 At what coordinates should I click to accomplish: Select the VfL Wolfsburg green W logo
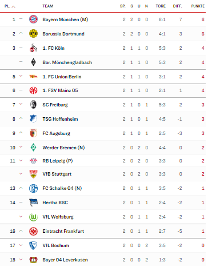33,217
